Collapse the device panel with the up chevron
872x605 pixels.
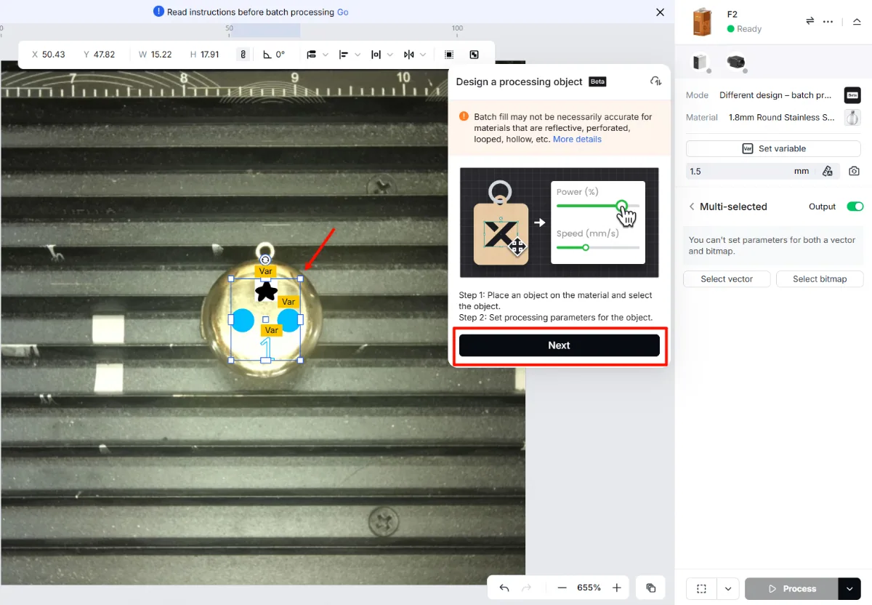[x=857, y=21]
